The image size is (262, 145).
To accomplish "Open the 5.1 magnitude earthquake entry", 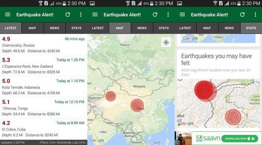I will 6,102.
